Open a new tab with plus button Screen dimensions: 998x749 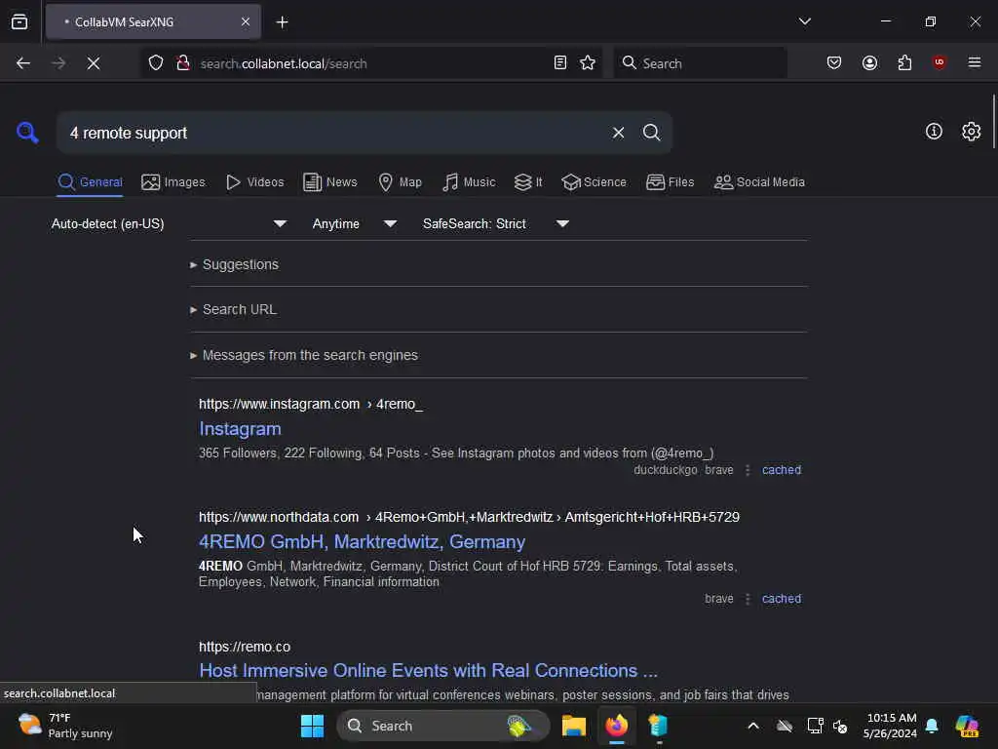[x=282, y=22]
